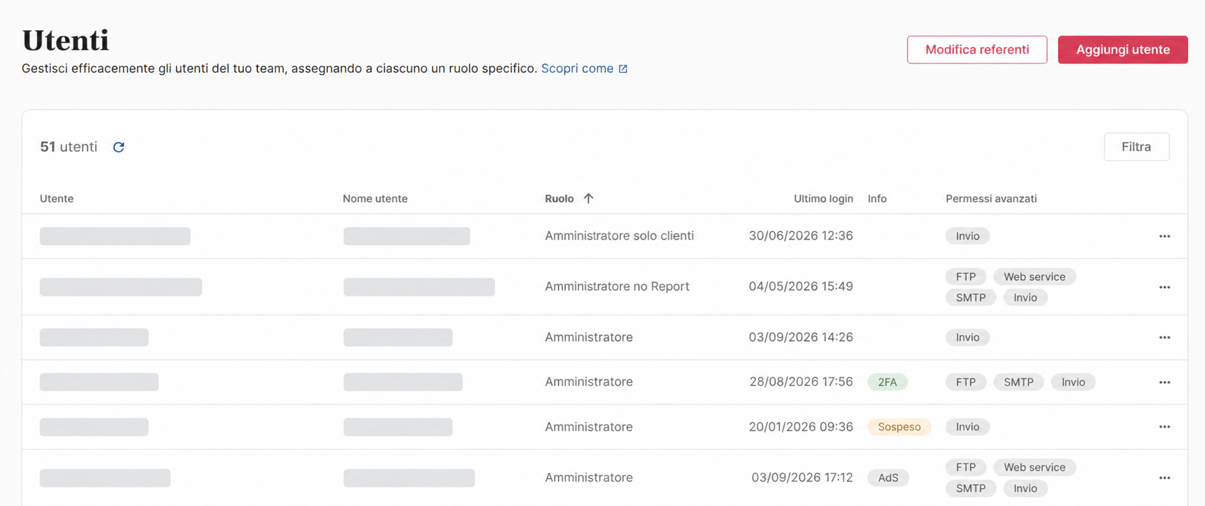This screenshot has height=506, width=1205.
Task: Click the Web service tag in the AdS row
Action: (x=1035, y=467)
